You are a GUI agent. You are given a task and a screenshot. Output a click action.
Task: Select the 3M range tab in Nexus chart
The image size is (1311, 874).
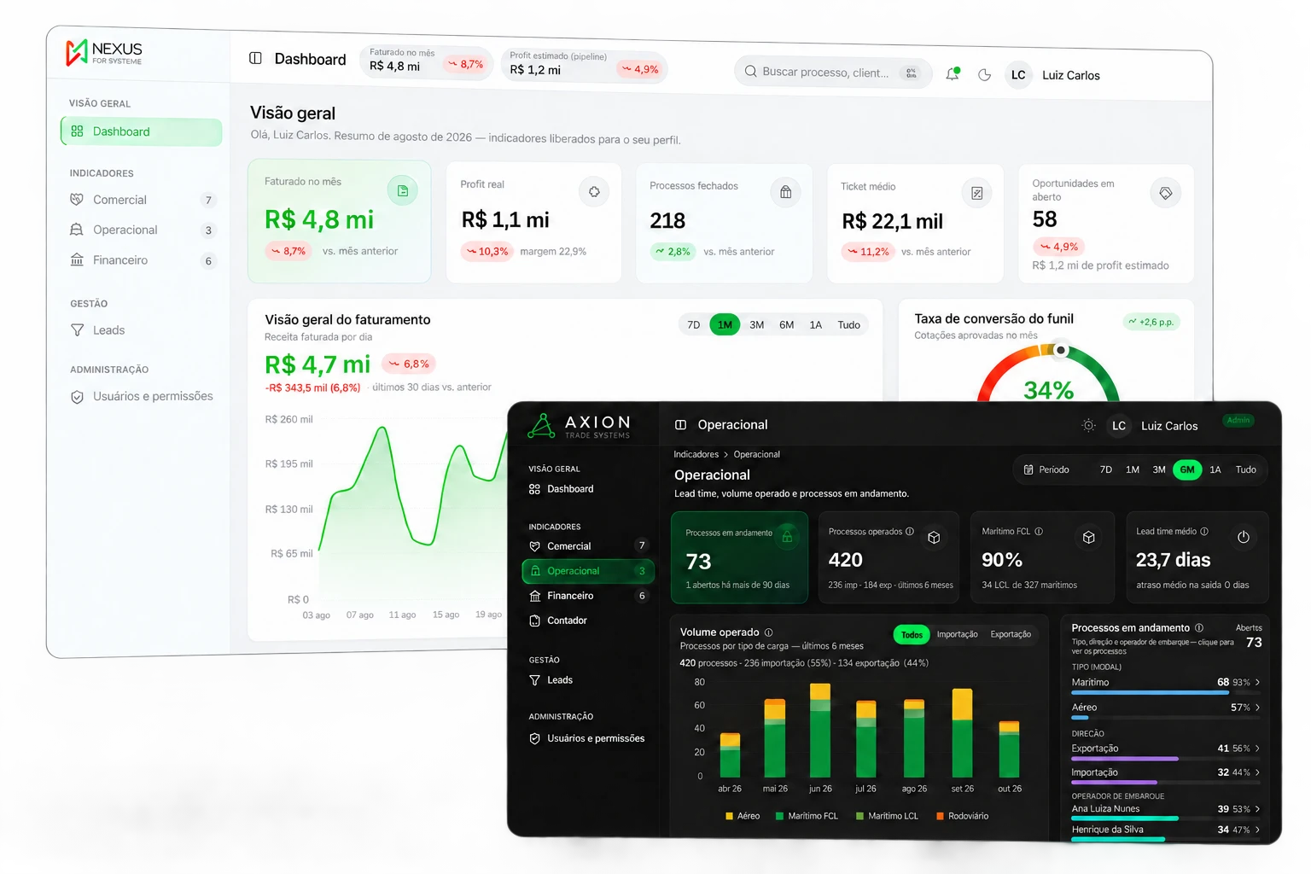point(756,325)
